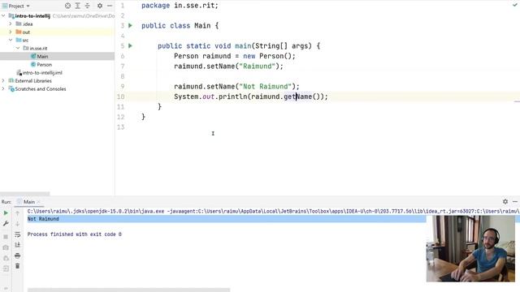Select External Libraries row

[57, 81]
